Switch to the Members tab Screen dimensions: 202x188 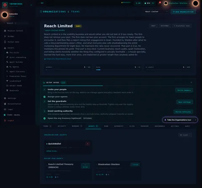[x=77, y=126]
